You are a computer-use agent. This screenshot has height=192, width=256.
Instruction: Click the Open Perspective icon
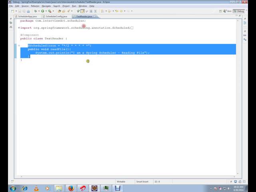[220, 11]
